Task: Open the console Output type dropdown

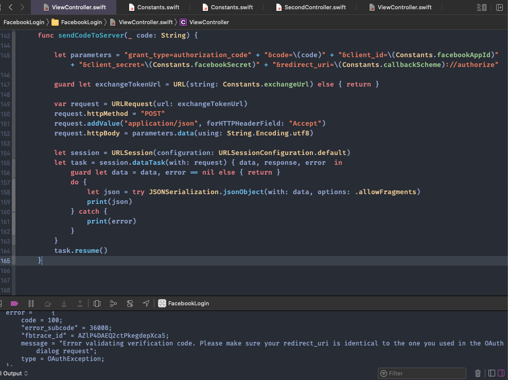Action: [14, 373]
